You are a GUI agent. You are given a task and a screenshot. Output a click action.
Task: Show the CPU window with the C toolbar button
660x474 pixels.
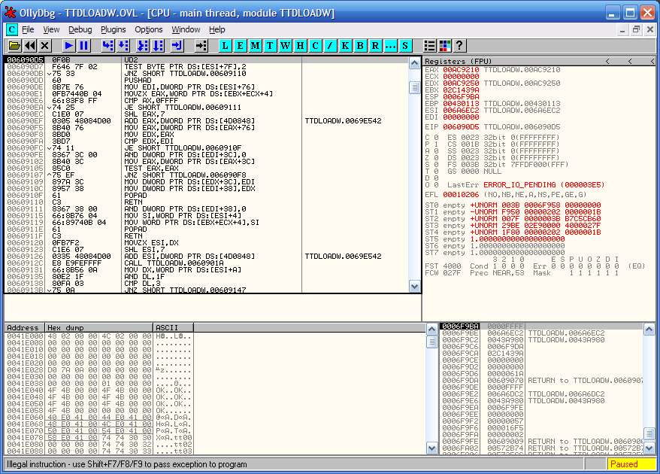(315, 45)
